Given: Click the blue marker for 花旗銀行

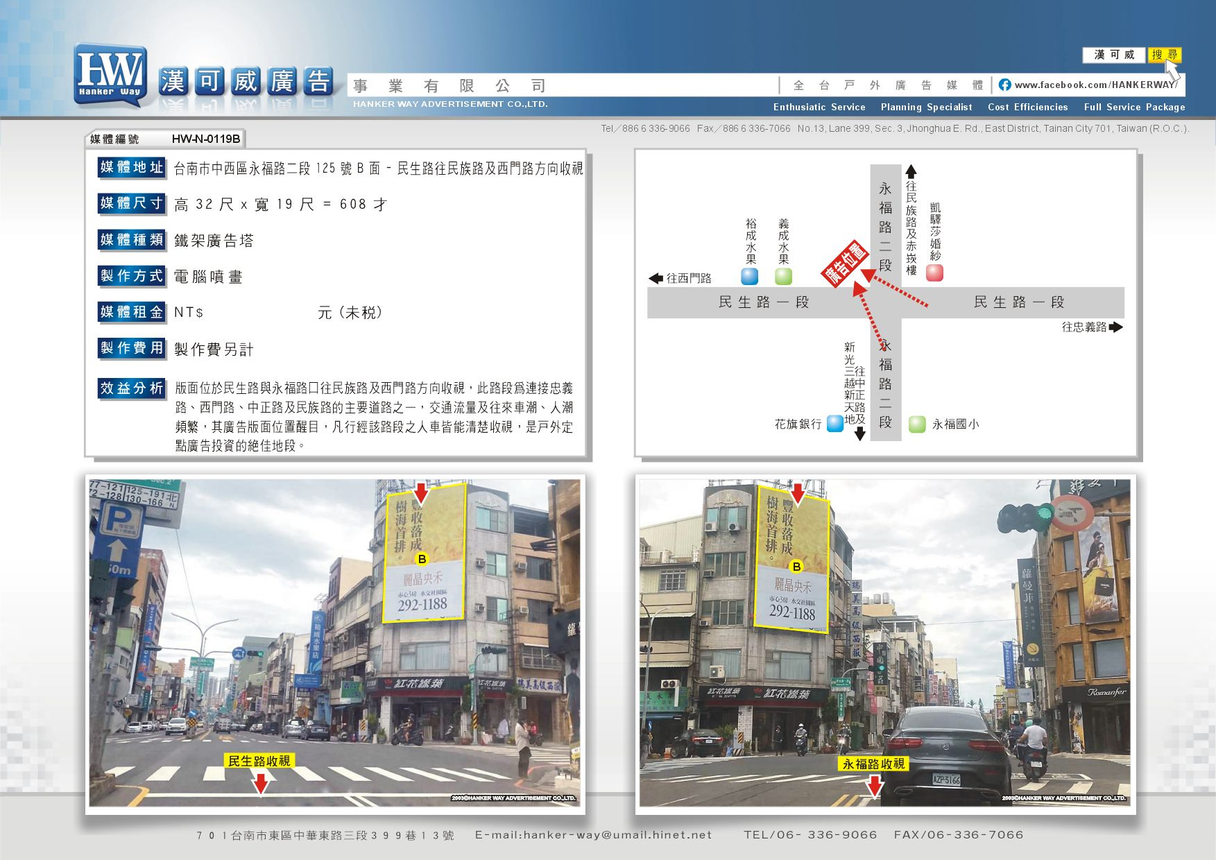Looking at the screenshot, I should click(835, 423).
